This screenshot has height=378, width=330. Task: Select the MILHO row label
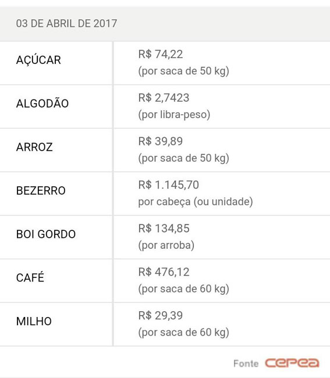(34, 321)
